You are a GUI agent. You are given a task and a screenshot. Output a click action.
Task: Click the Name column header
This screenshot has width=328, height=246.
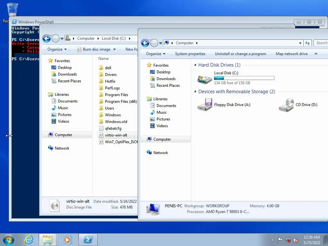103,59
